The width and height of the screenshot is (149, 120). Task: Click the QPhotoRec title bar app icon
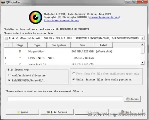pyautogui.click(x=3, y=2)
